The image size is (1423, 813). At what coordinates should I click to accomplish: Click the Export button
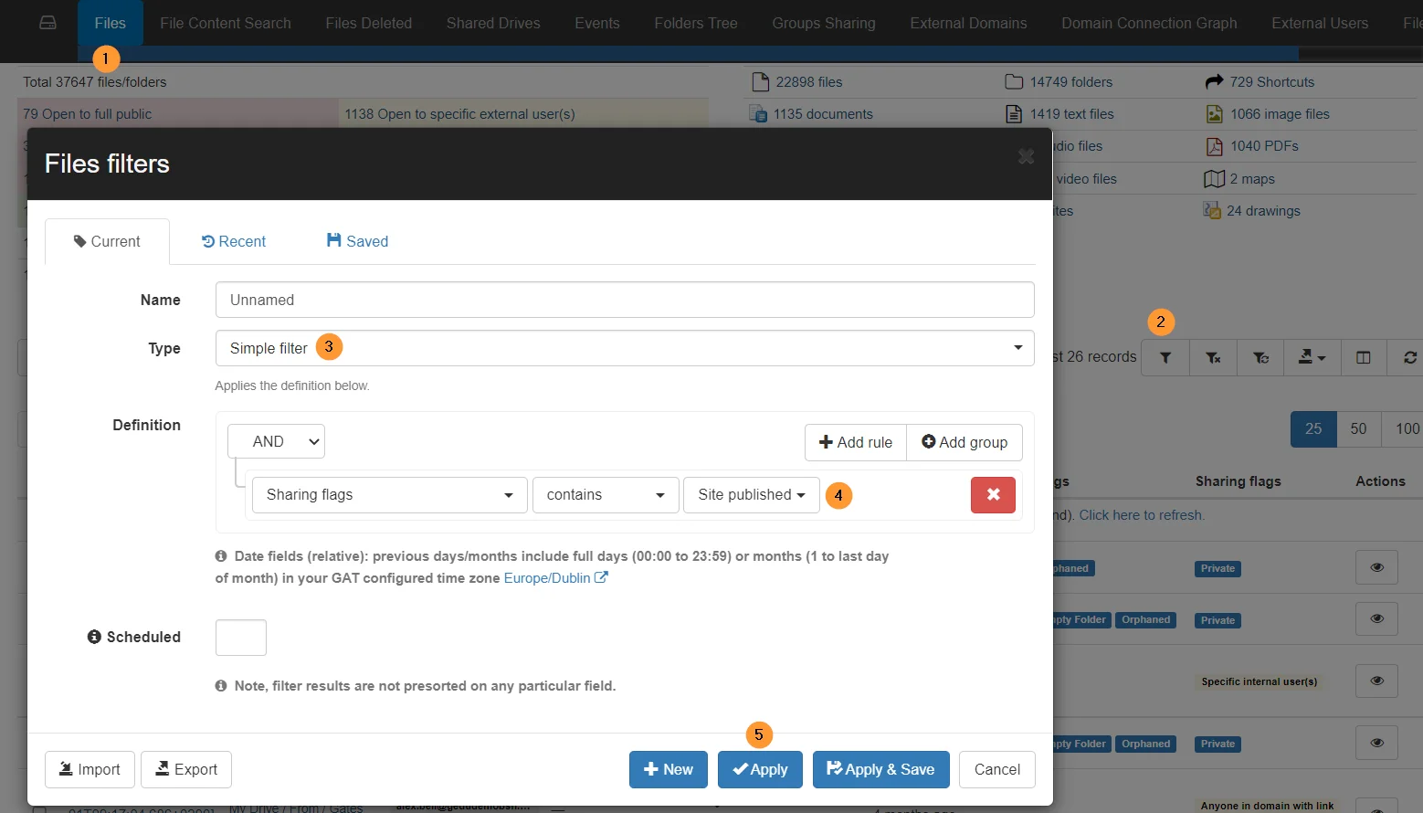click(x=186, y=769)
